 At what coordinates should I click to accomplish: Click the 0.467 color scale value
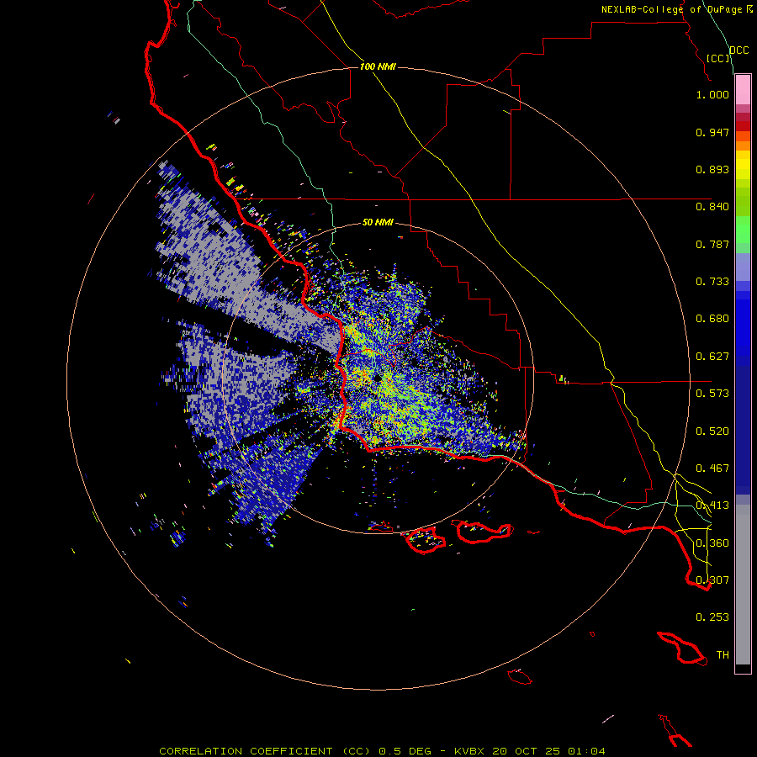(712, 468)
